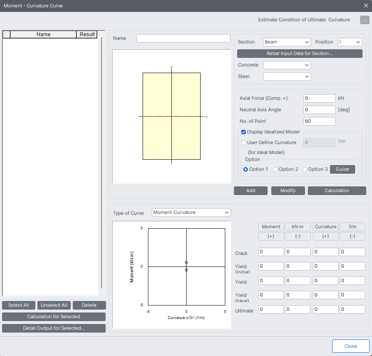Screen dimensions: 372x356
Task: Select the Option 2 radio button
Action: [275, 169]
